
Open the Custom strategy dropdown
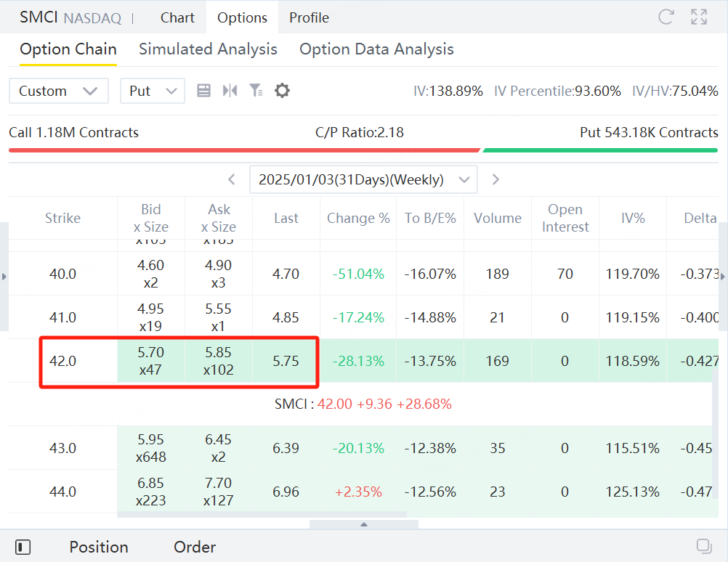click(58, 91)
